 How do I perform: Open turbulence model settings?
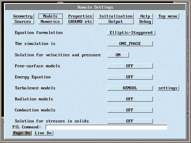tap(168, 88)
